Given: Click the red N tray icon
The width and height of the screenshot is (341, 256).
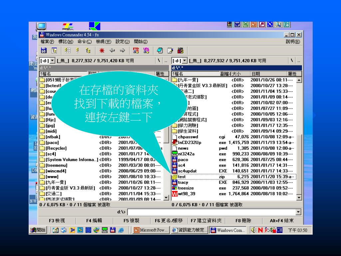Looking at the screenshot, I should [x=260, y=230].
